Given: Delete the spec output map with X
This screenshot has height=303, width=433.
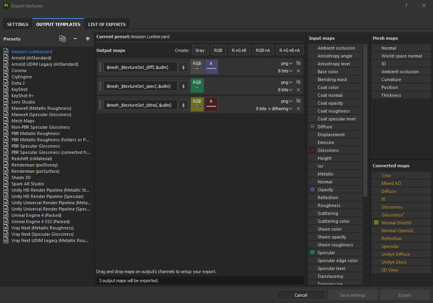Looking at the screenshot, I should [298, 90].
